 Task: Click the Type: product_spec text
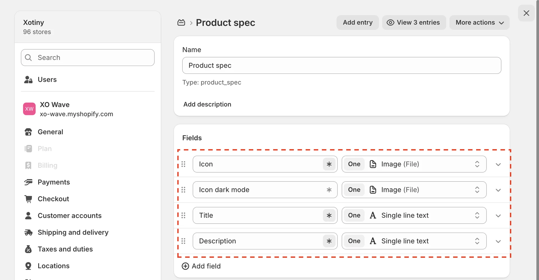click(212, 82)
